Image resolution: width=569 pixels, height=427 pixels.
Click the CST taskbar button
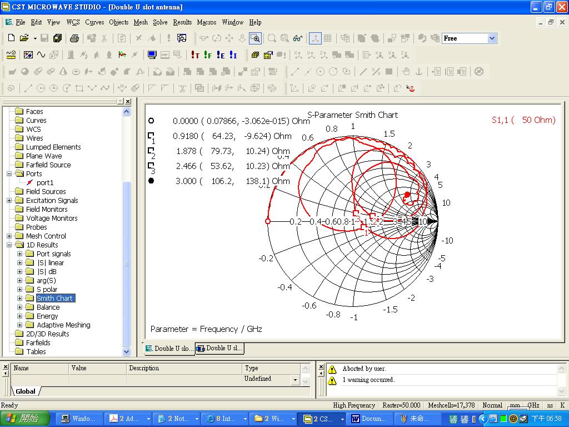pyautogui.click(x=321, y=419)
